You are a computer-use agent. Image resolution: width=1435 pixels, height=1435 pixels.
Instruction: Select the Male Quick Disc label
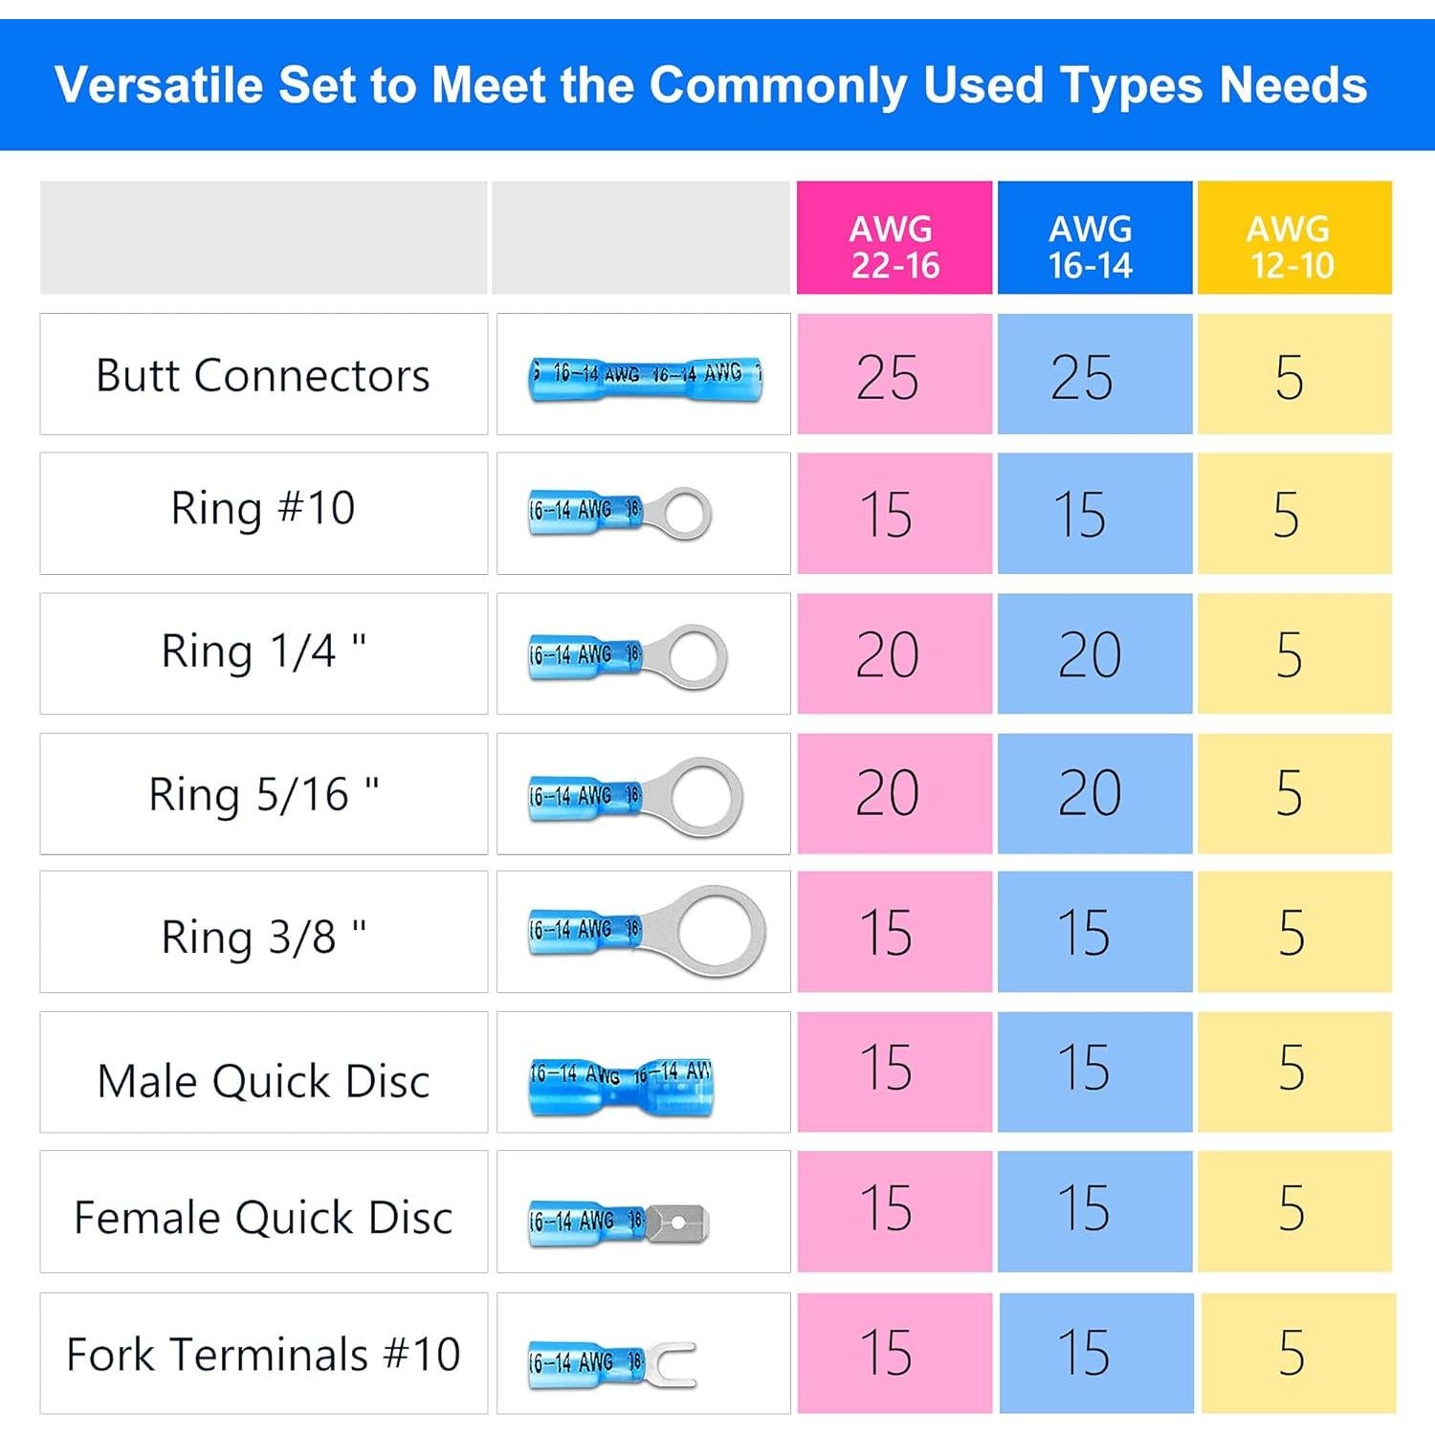click(263, 1081)
